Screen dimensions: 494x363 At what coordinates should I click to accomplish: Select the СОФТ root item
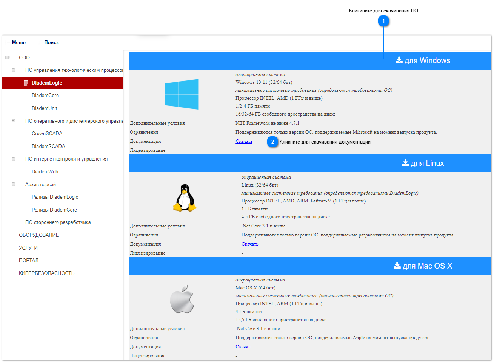click(26, 57)
